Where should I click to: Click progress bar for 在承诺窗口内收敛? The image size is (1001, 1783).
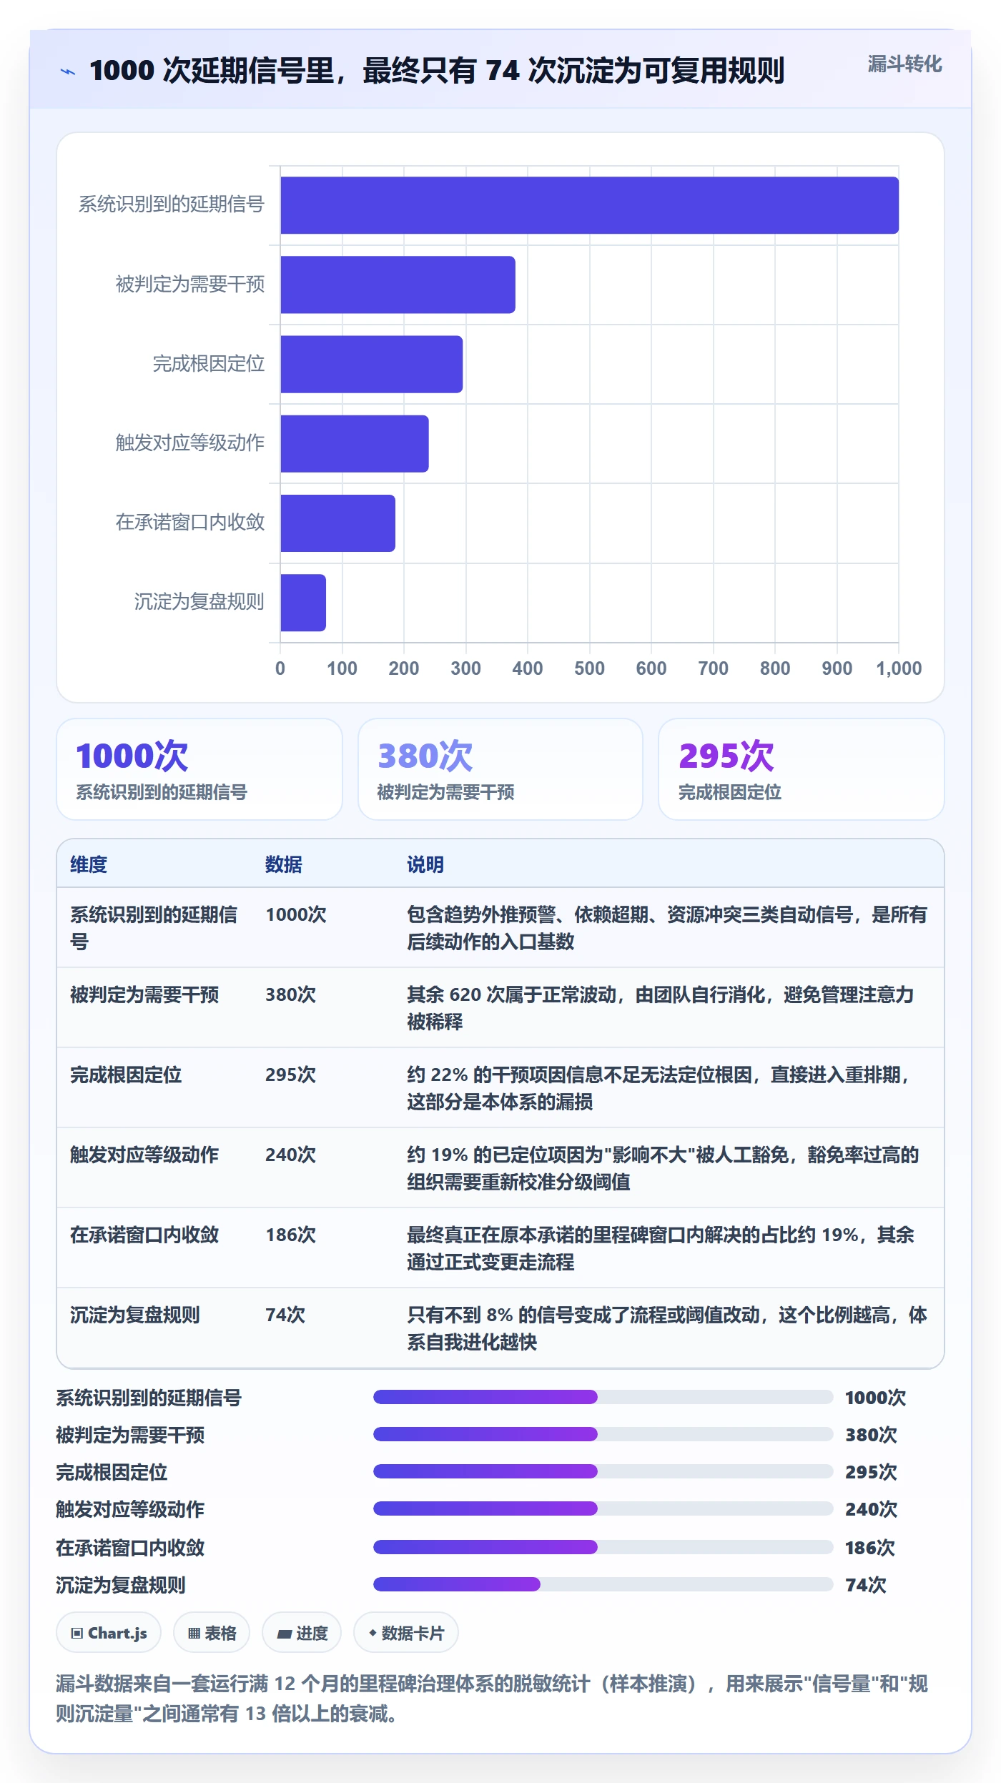[x=603, y=1547]
